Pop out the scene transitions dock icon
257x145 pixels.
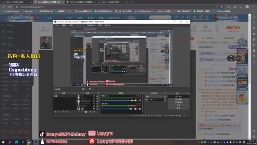(165, 93)
